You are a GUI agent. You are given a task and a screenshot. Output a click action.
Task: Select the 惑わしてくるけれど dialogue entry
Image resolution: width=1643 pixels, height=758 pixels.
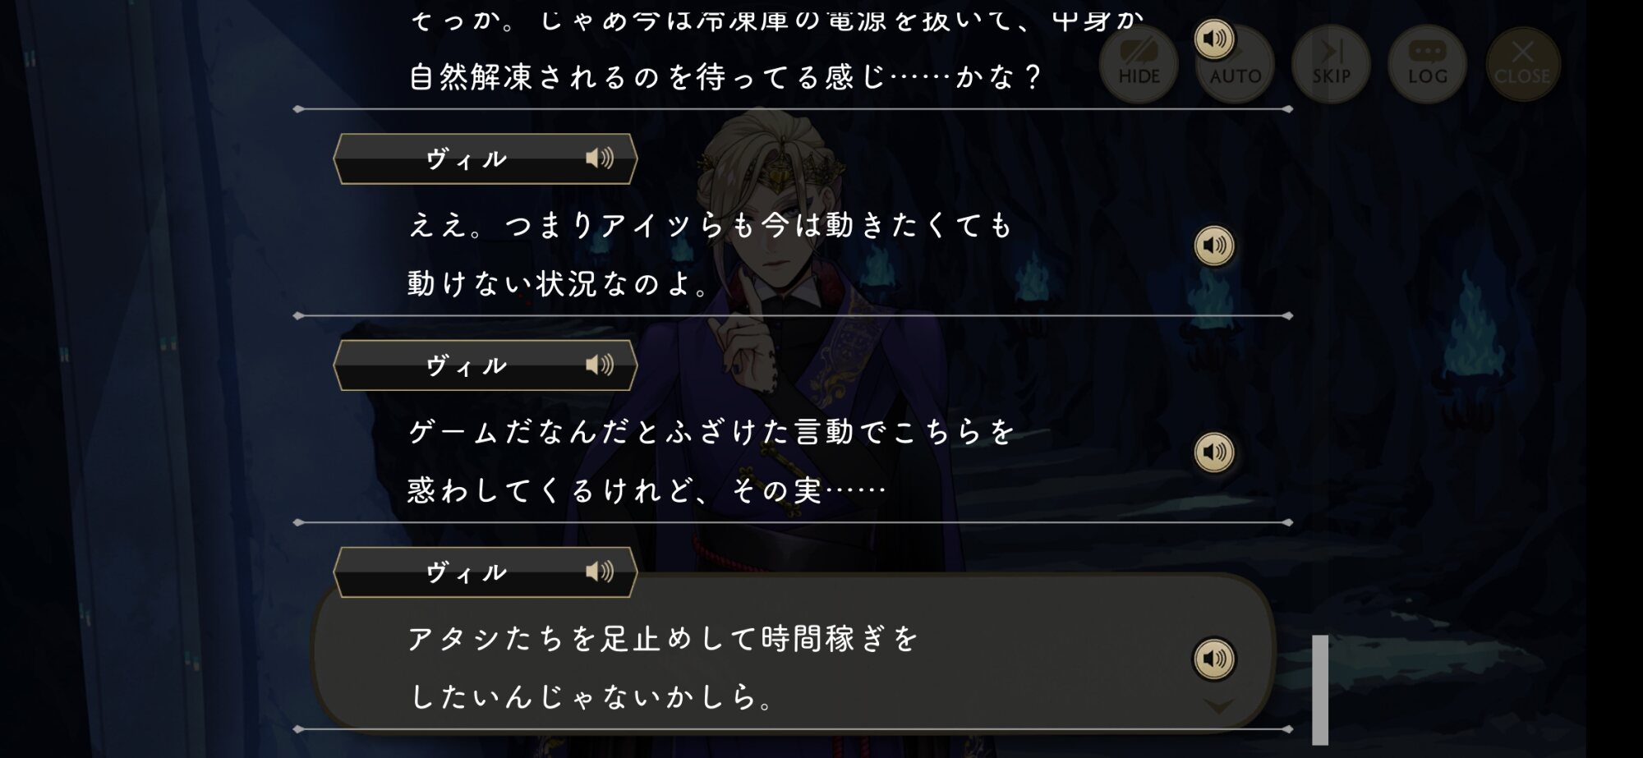click(793, 460)
